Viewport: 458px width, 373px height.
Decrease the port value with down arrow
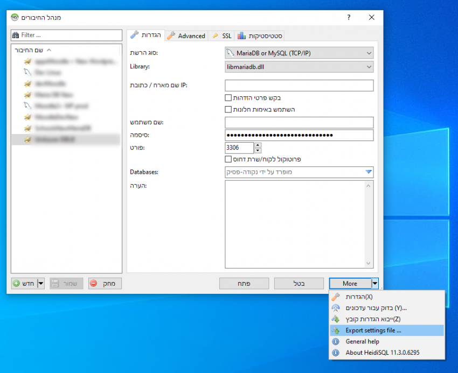click(258, 151)
